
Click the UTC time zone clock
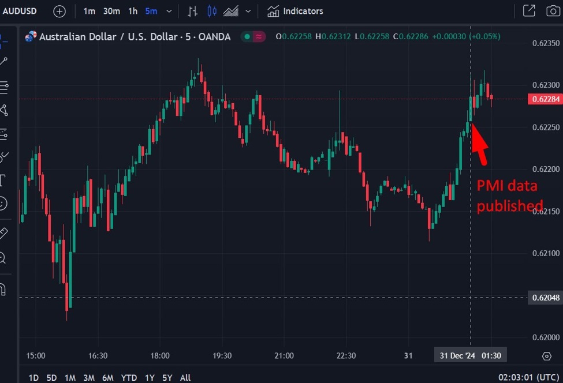(528, 378)
